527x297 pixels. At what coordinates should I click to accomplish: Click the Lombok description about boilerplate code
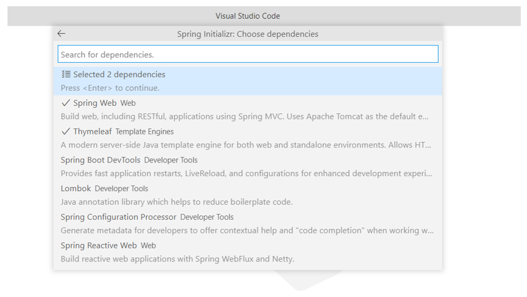point(177,202)
